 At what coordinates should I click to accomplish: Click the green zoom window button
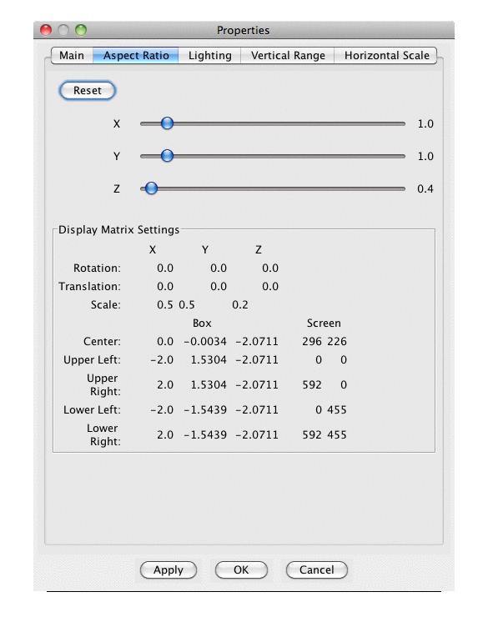point(81,30)
